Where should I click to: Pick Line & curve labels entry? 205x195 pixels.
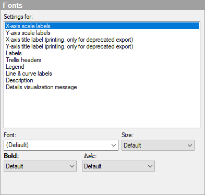(x=102, y=74)
